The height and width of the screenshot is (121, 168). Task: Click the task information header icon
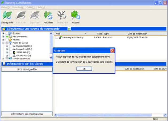[4, 64]
